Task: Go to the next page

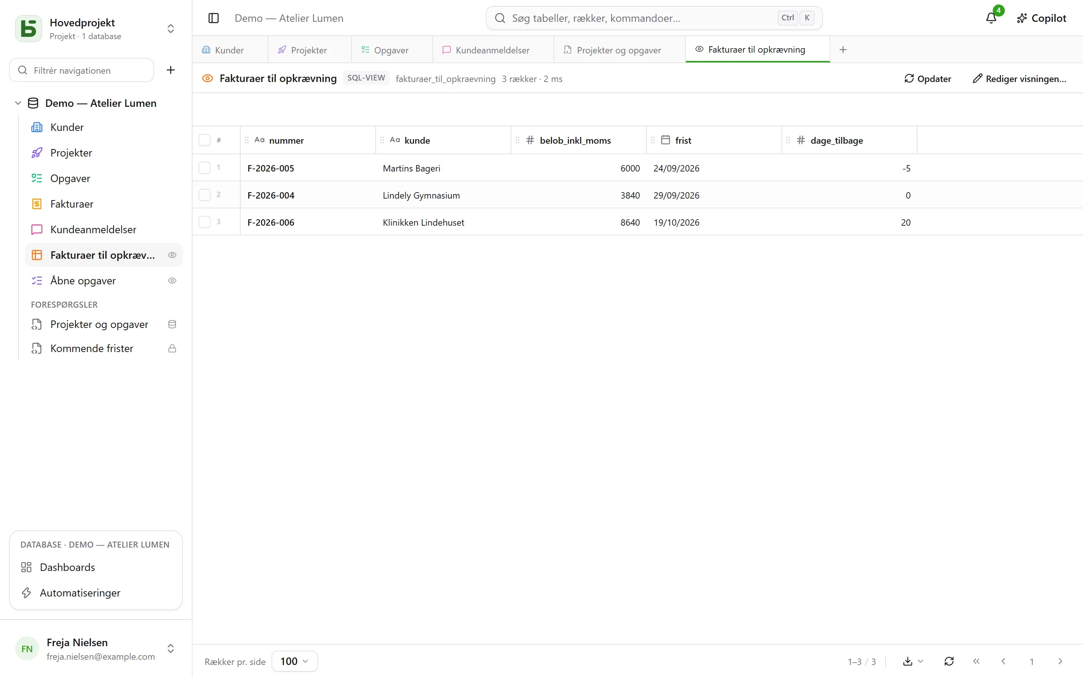Action: (1060, 661)
